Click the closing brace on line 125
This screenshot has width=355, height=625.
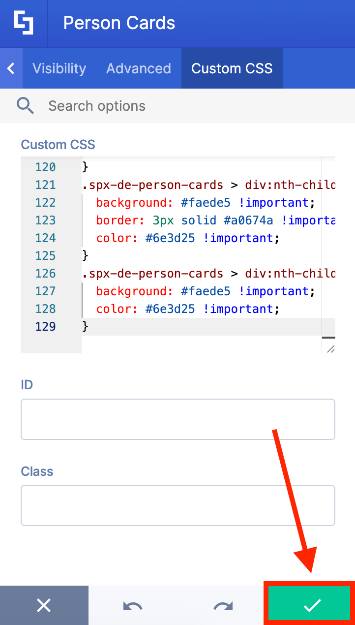(85, 256)
